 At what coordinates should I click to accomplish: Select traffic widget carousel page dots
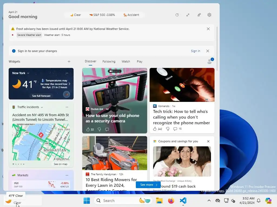coord(18,164)
